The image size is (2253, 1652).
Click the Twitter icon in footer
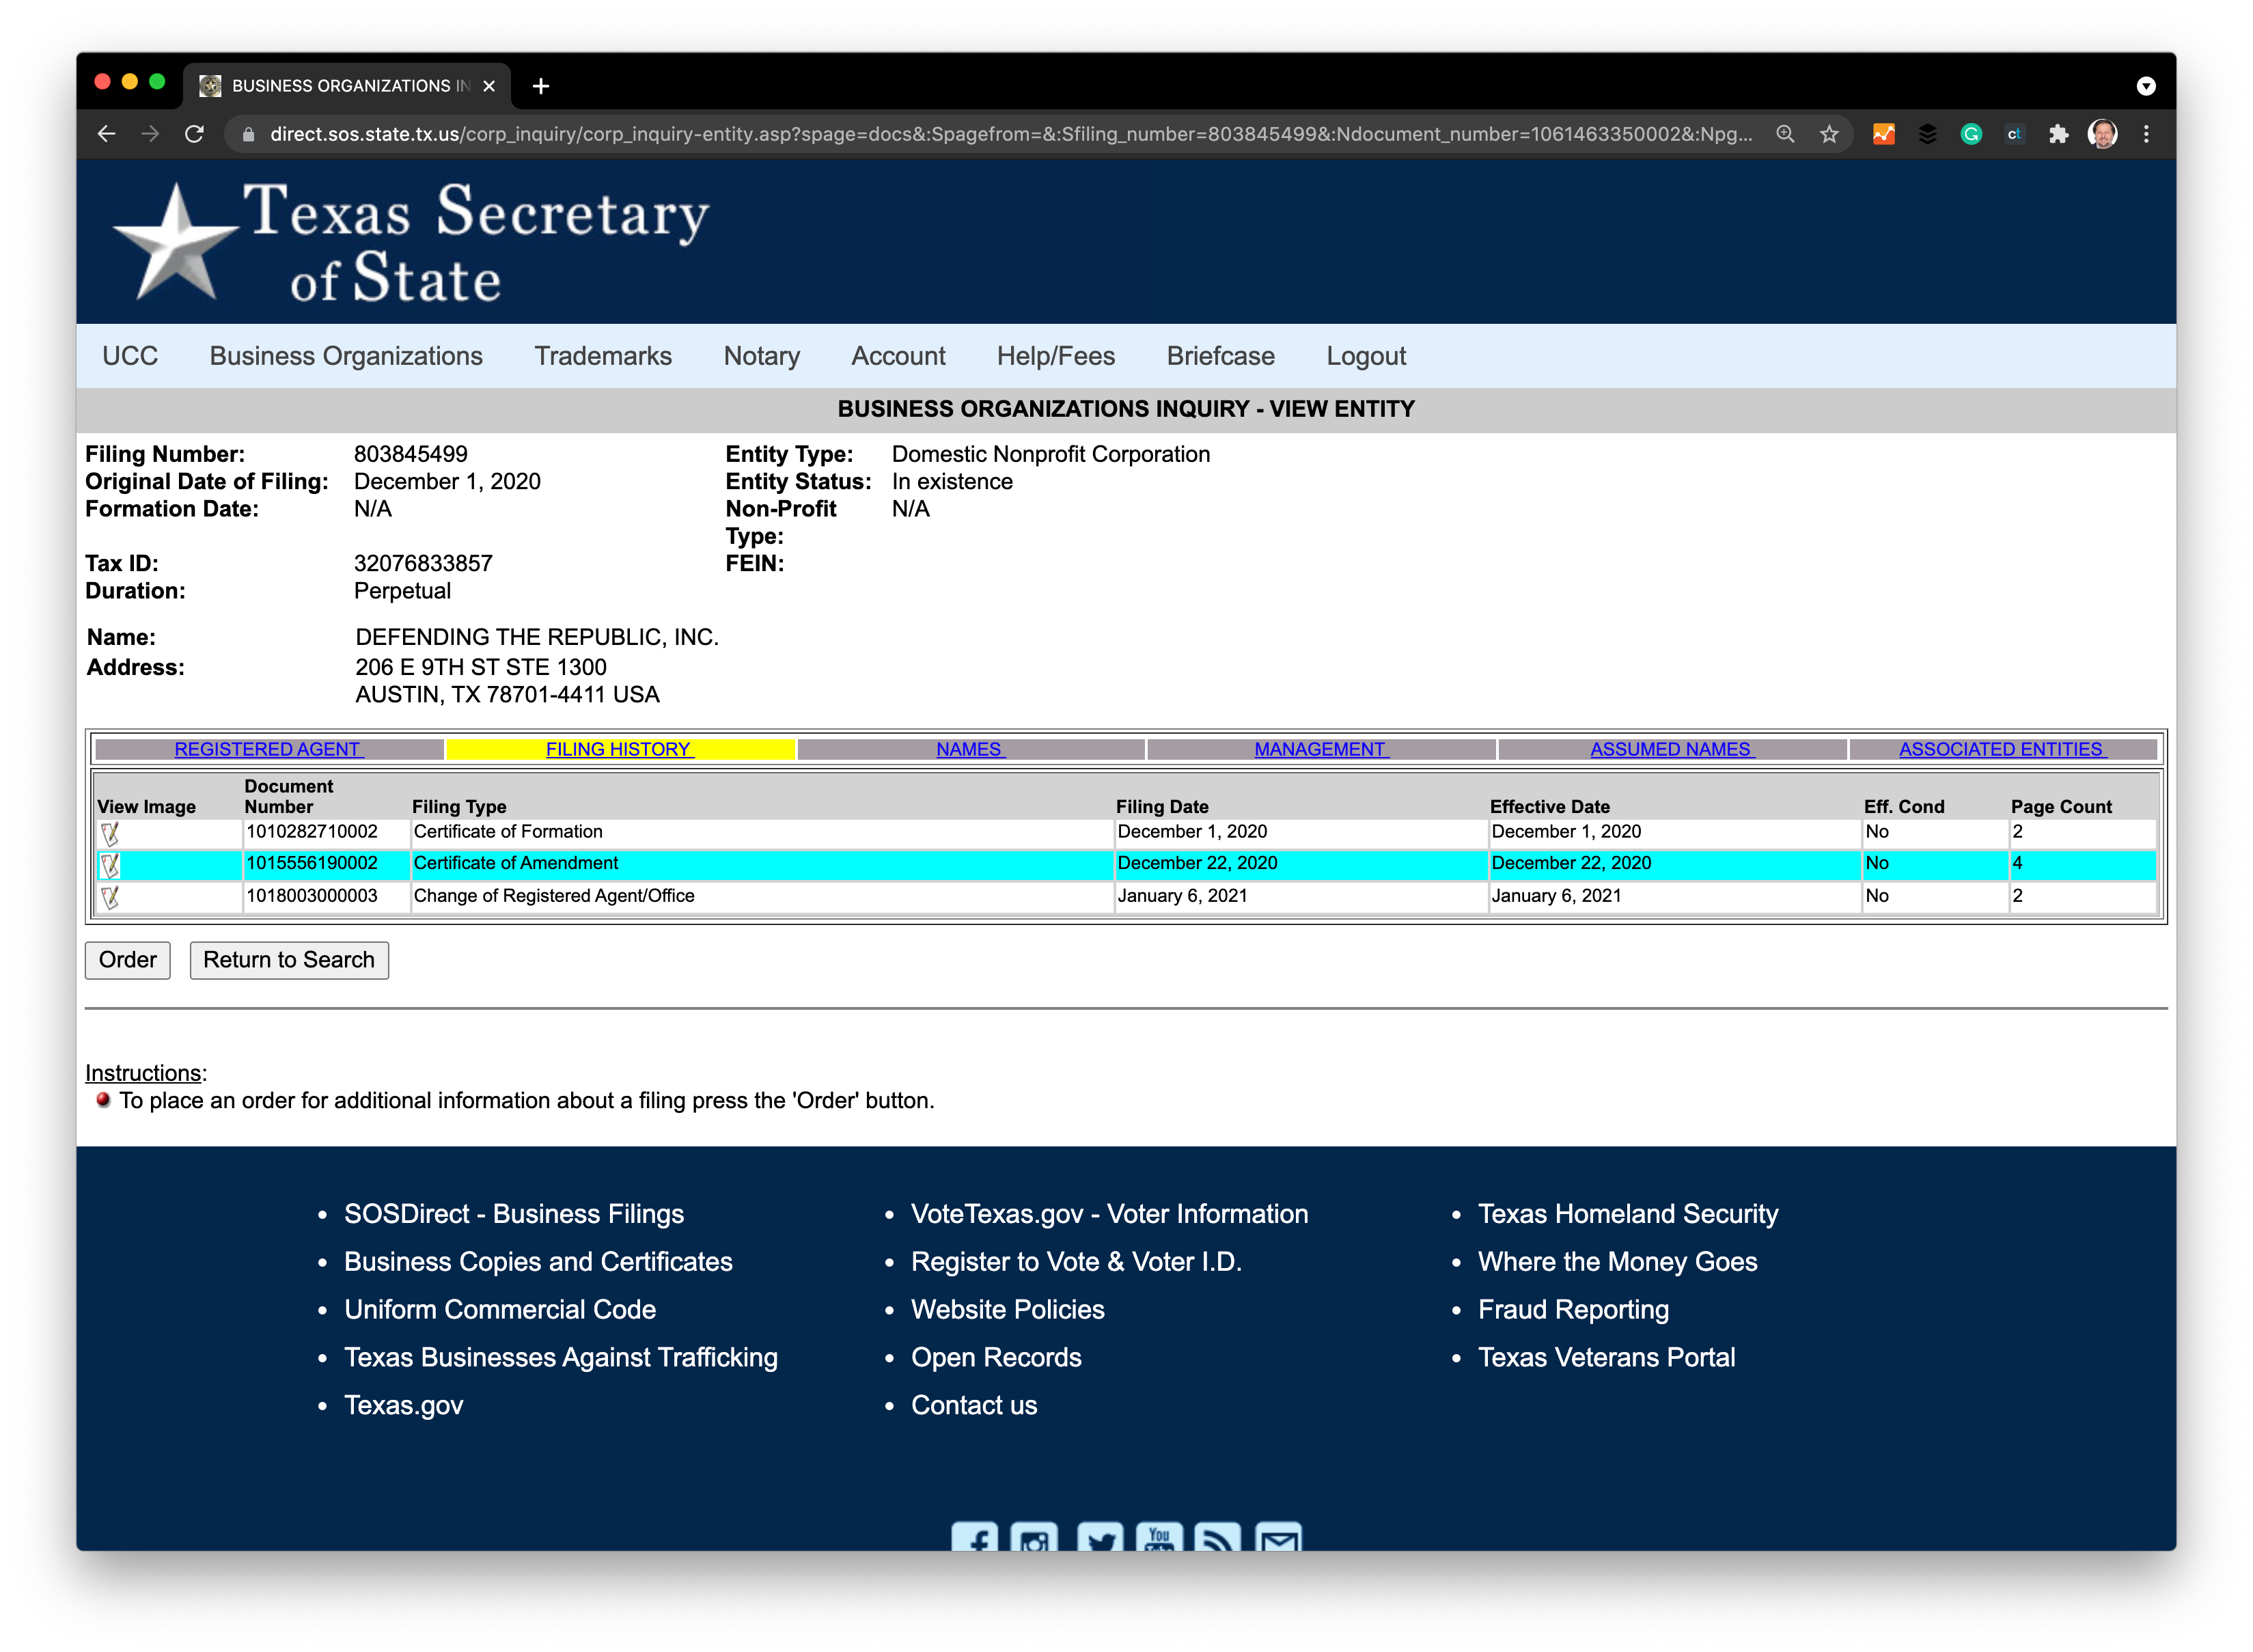pyautogui.click(x=1100, y=1537)
